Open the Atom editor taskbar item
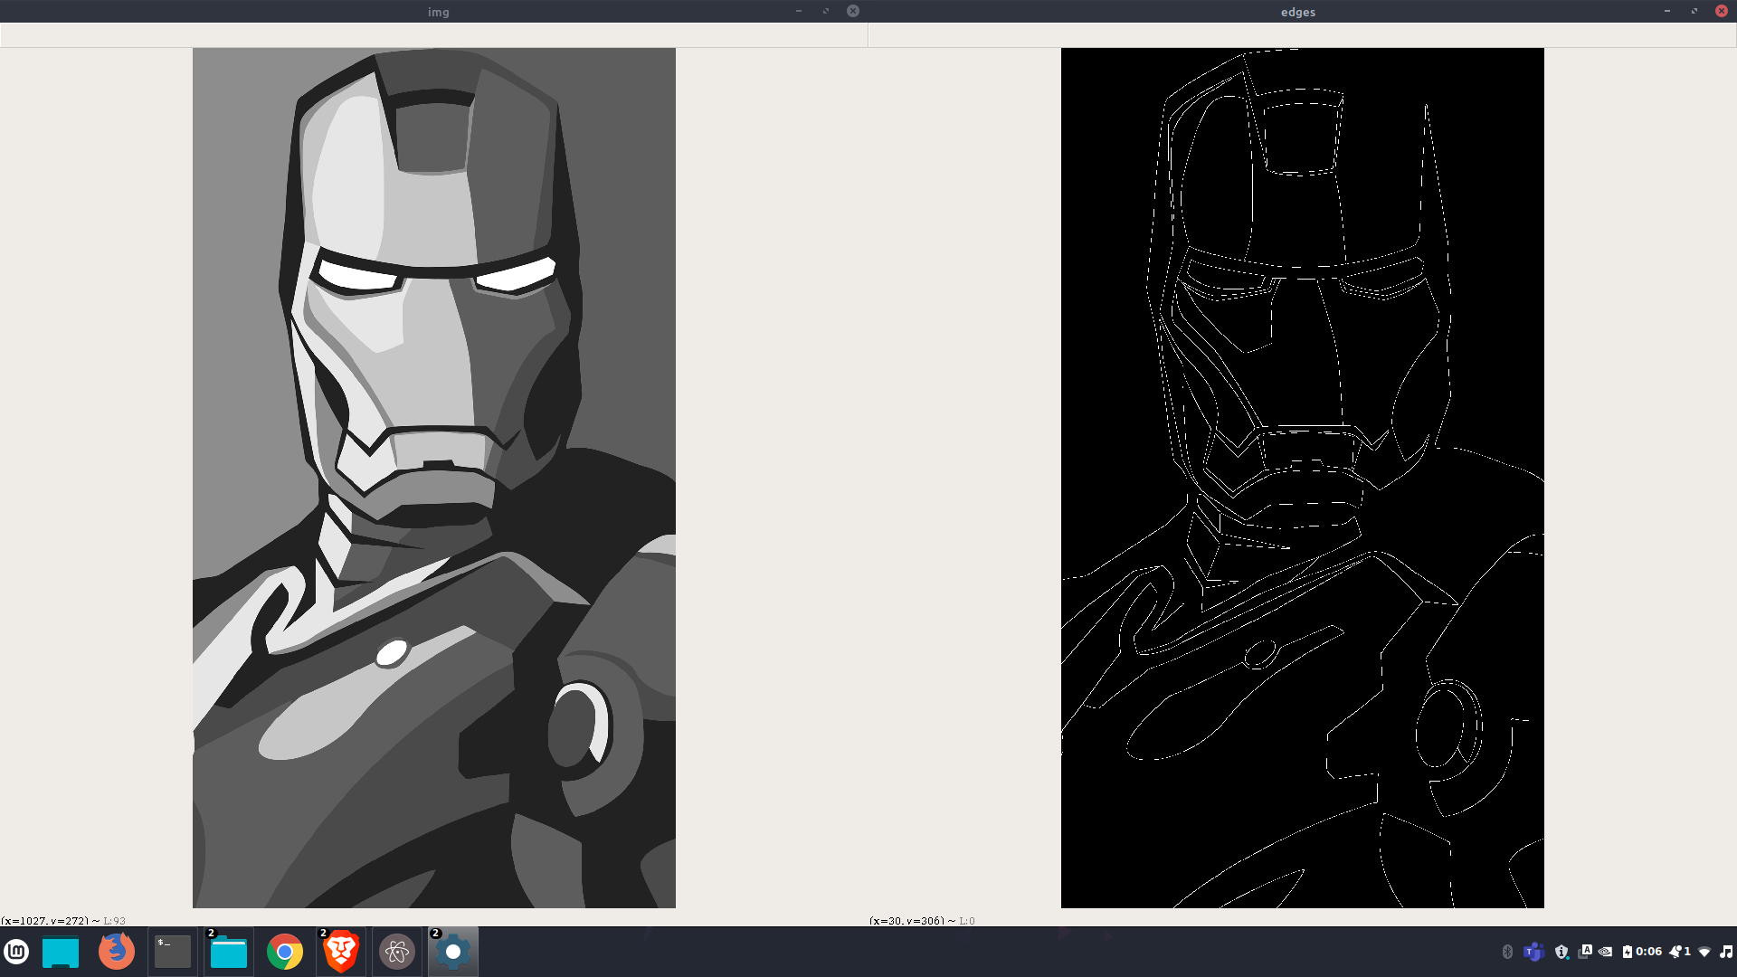 pos(396,952)
